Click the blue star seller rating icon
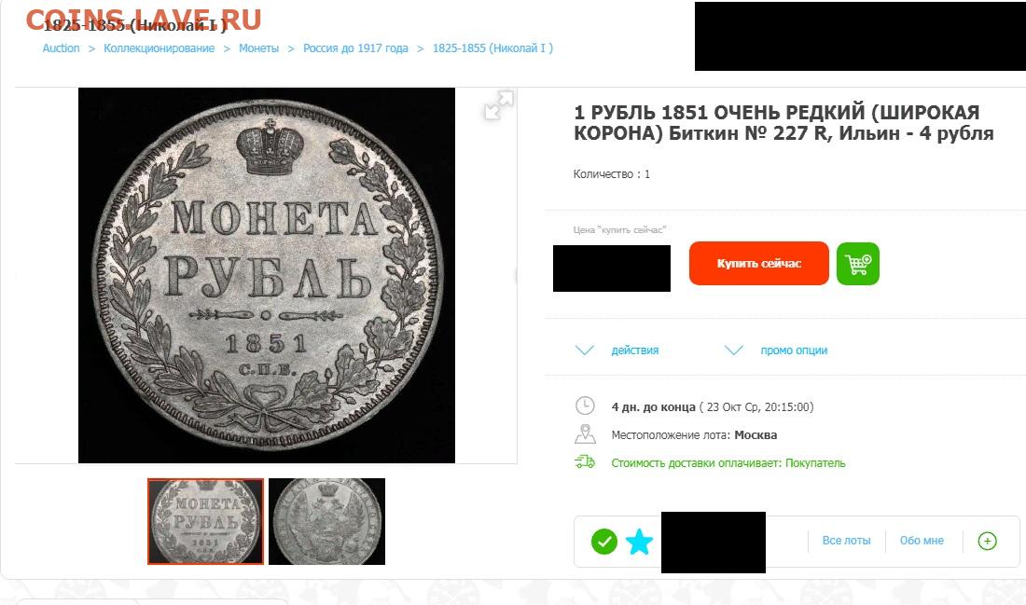This screenshot has width=1026, height=605. (x=639, y=542)
